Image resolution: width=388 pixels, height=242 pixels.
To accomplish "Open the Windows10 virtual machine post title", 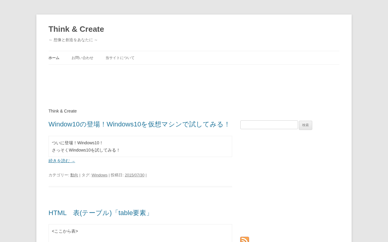I will click(x=139, y=124).
